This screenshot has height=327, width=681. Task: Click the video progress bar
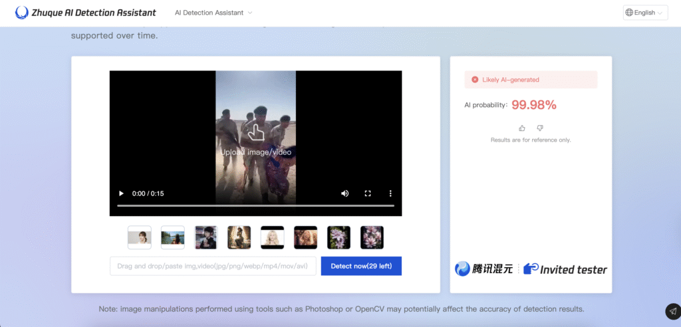(255, 205)
